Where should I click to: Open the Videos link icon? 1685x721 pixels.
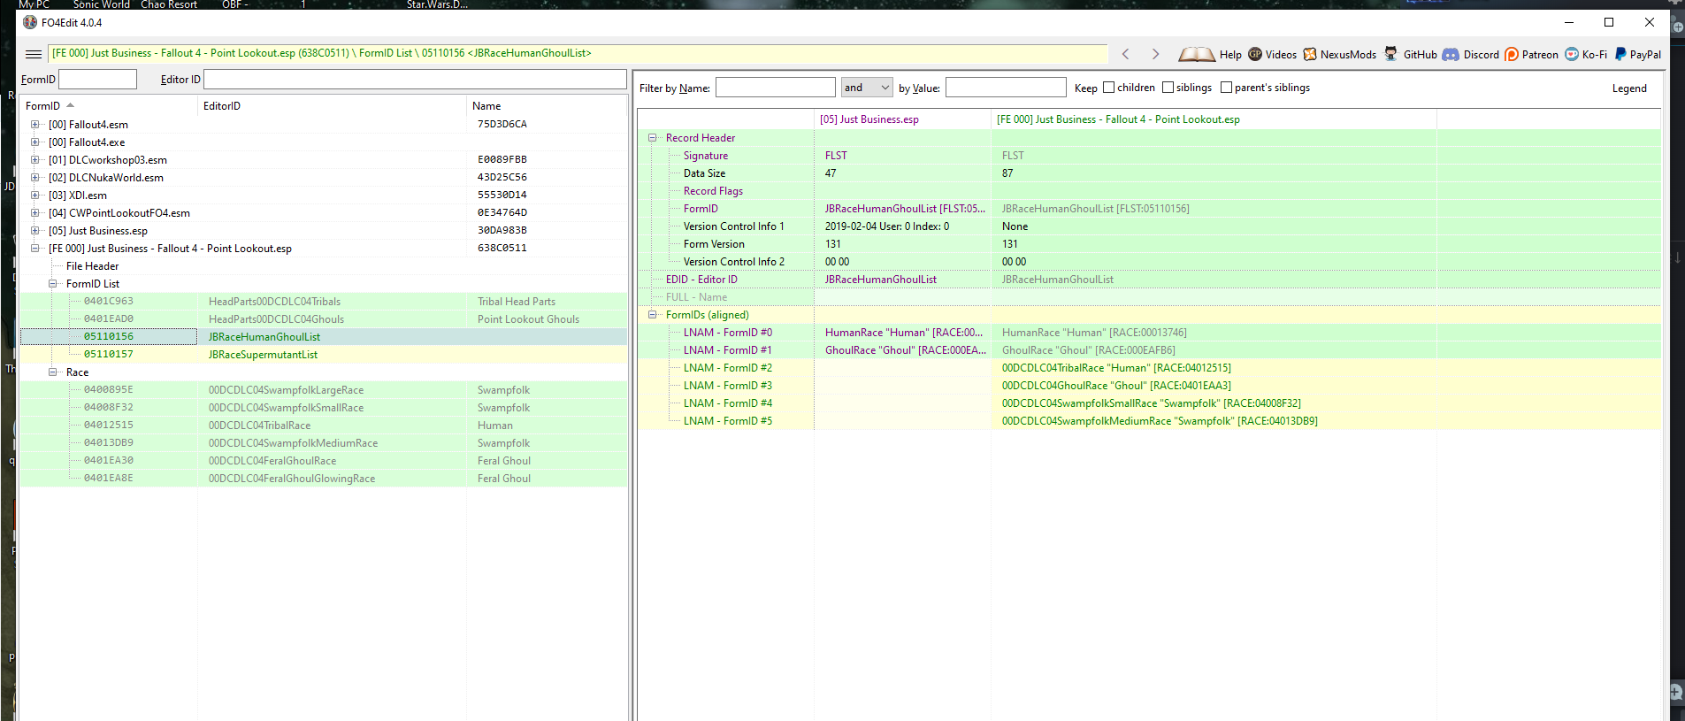point(1255,54)
